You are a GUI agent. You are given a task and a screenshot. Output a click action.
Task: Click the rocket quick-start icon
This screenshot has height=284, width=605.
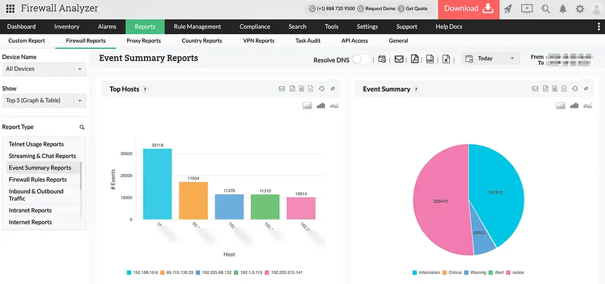(508, 8)
